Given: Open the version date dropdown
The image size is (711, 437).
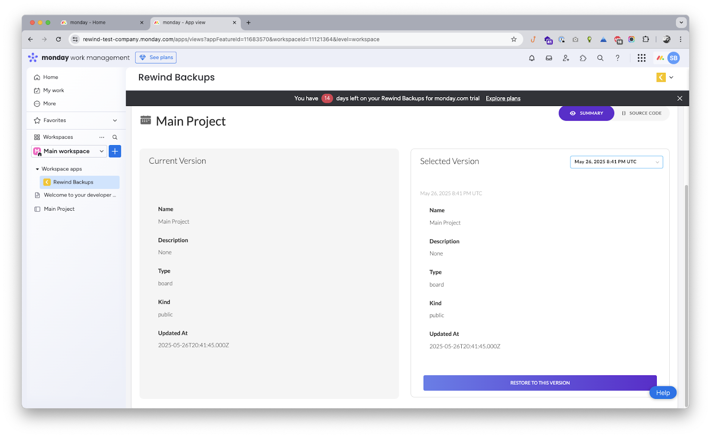Looking at the screenshot, I should click(616, 162).
